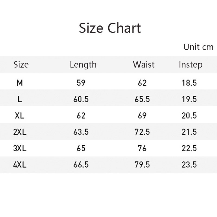
Task: Select the 3XL waist value 76
Action: click(x=142, y=148)
